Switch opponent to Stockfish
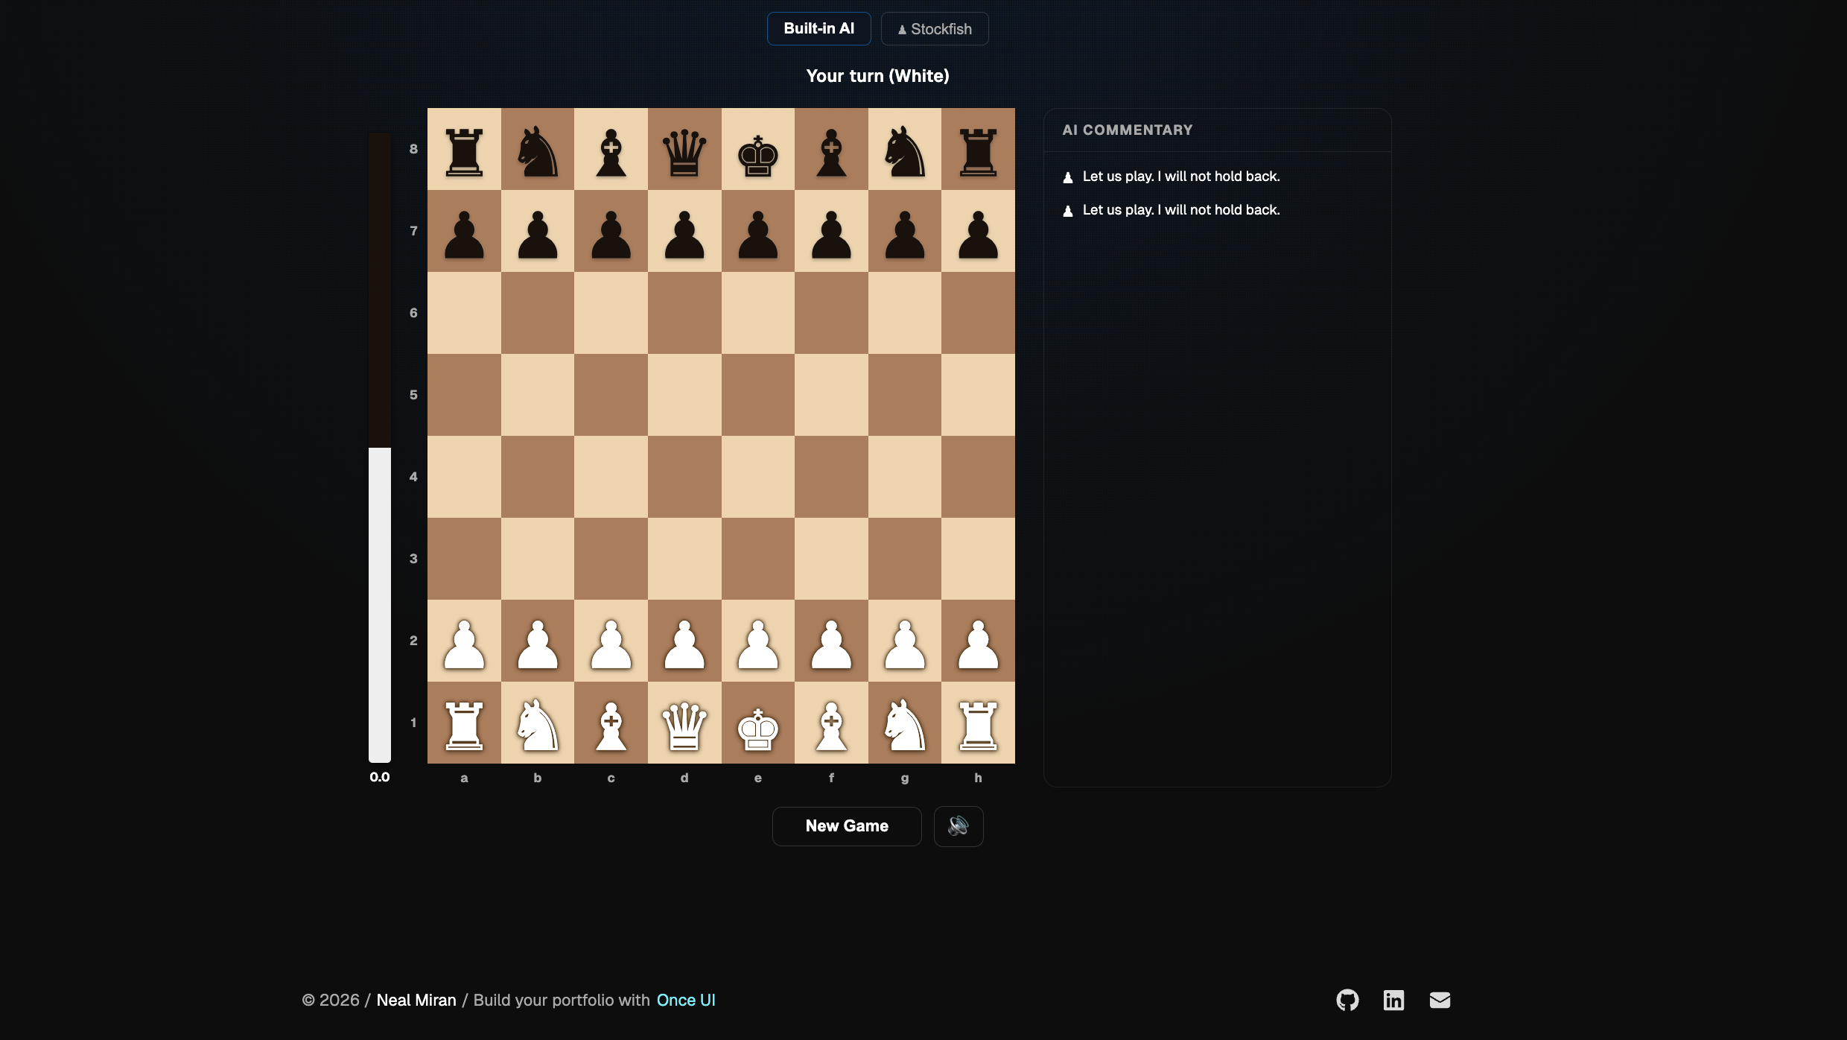 (x=934, y=28)
